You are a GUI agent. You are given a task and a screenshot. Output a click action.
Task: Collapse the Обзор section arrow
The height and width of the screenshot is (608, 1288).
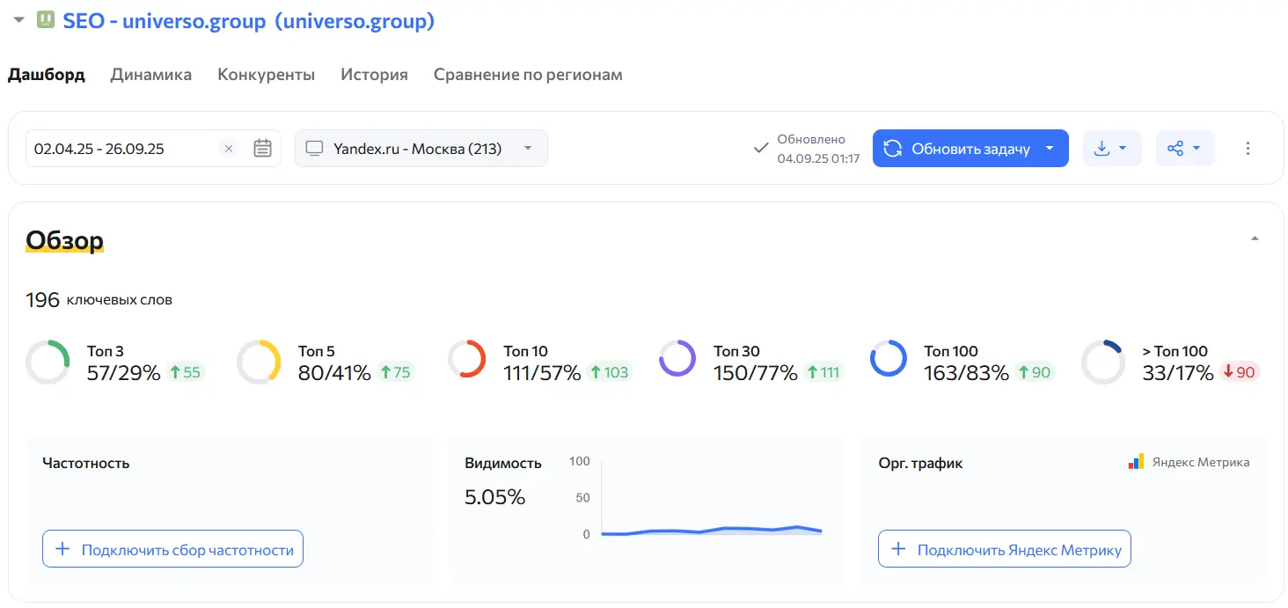[1255, 238]
